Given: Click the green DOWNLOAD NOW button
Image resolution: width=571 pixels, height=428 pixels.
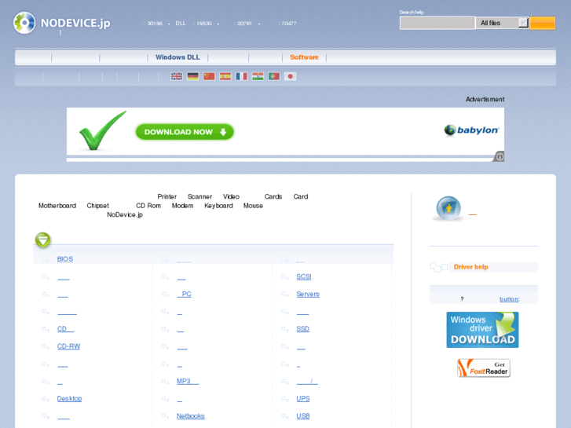Looking at the screenshot, I should tap(185, 132).
